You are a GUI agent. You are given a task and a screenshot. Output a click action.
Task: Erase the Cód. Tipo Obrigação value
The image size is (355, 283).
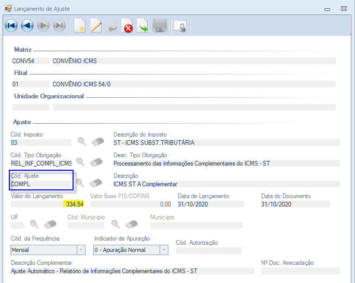pyautogui.click(x=96, y=162)
